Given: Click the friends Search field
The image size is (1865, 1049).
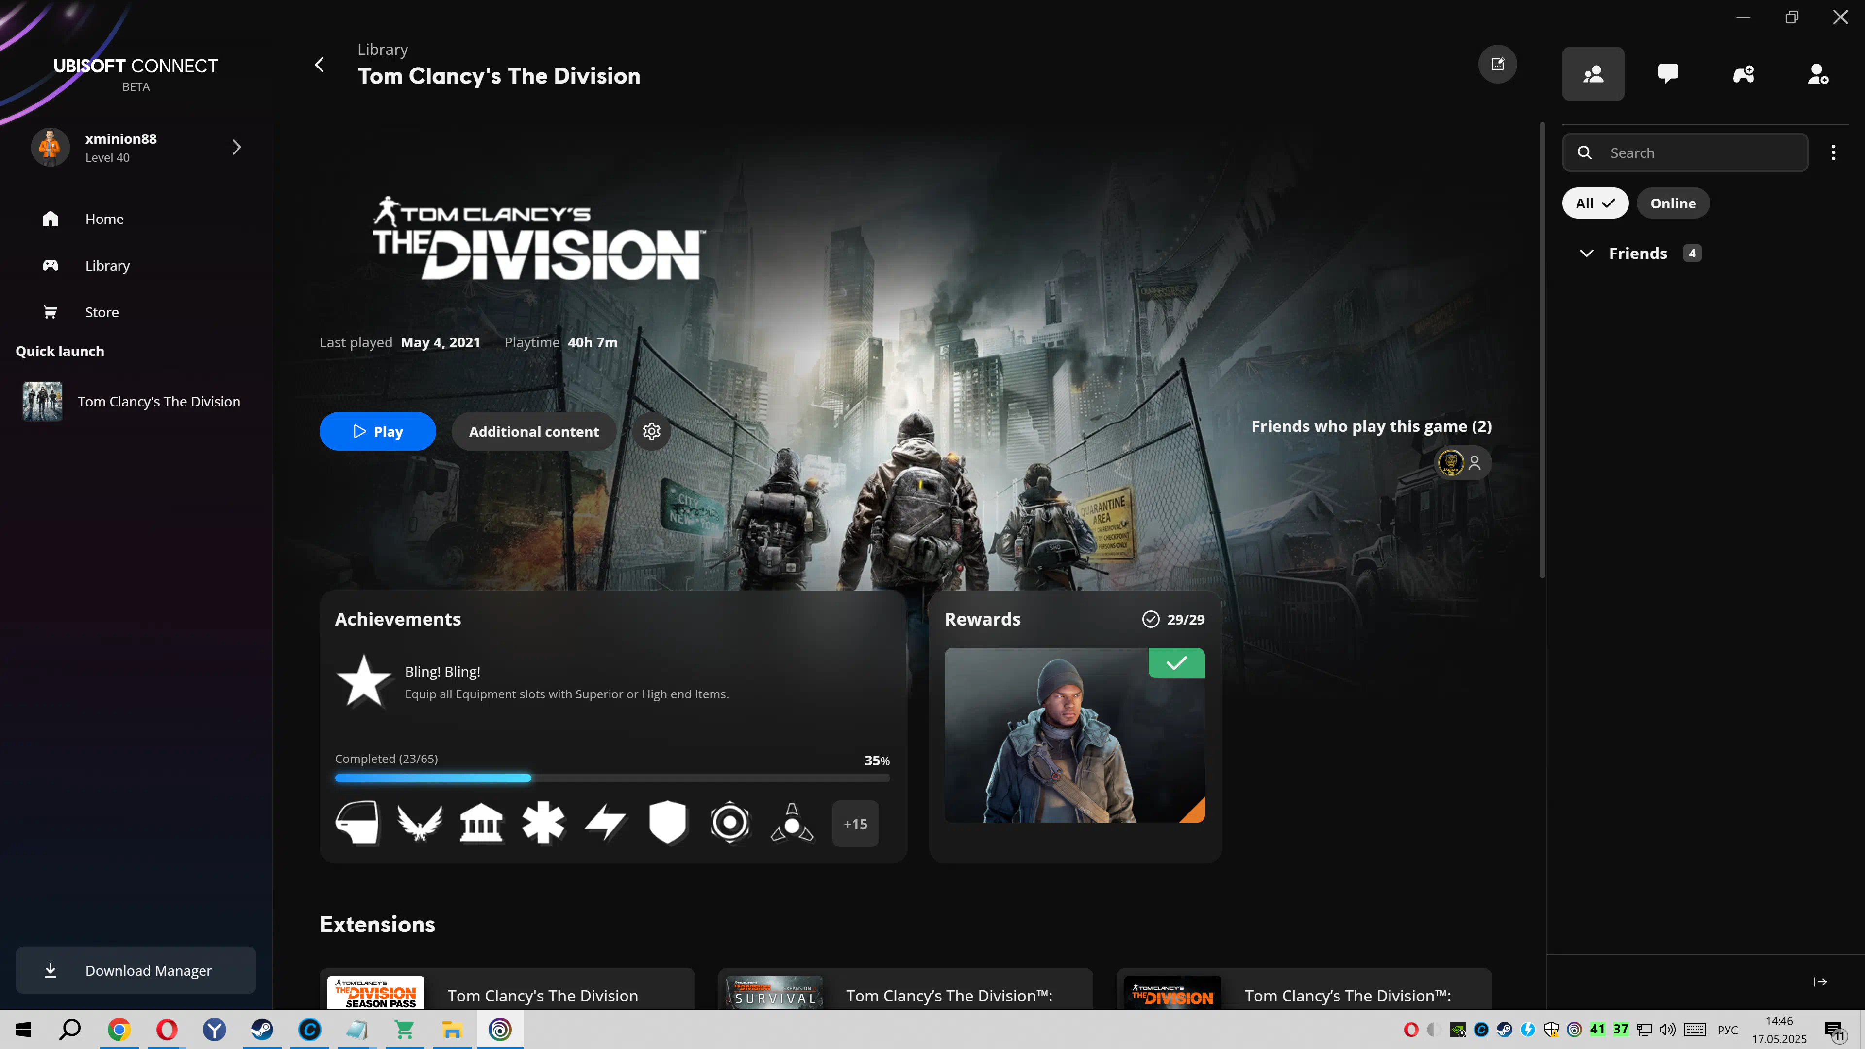Looking at the screenshot, I should (x=1685, y=153).
